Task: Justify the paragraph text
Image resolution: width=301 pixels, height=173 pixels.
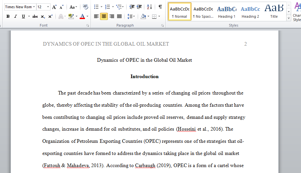Action: pyautogui.click(x=119, y=16)
